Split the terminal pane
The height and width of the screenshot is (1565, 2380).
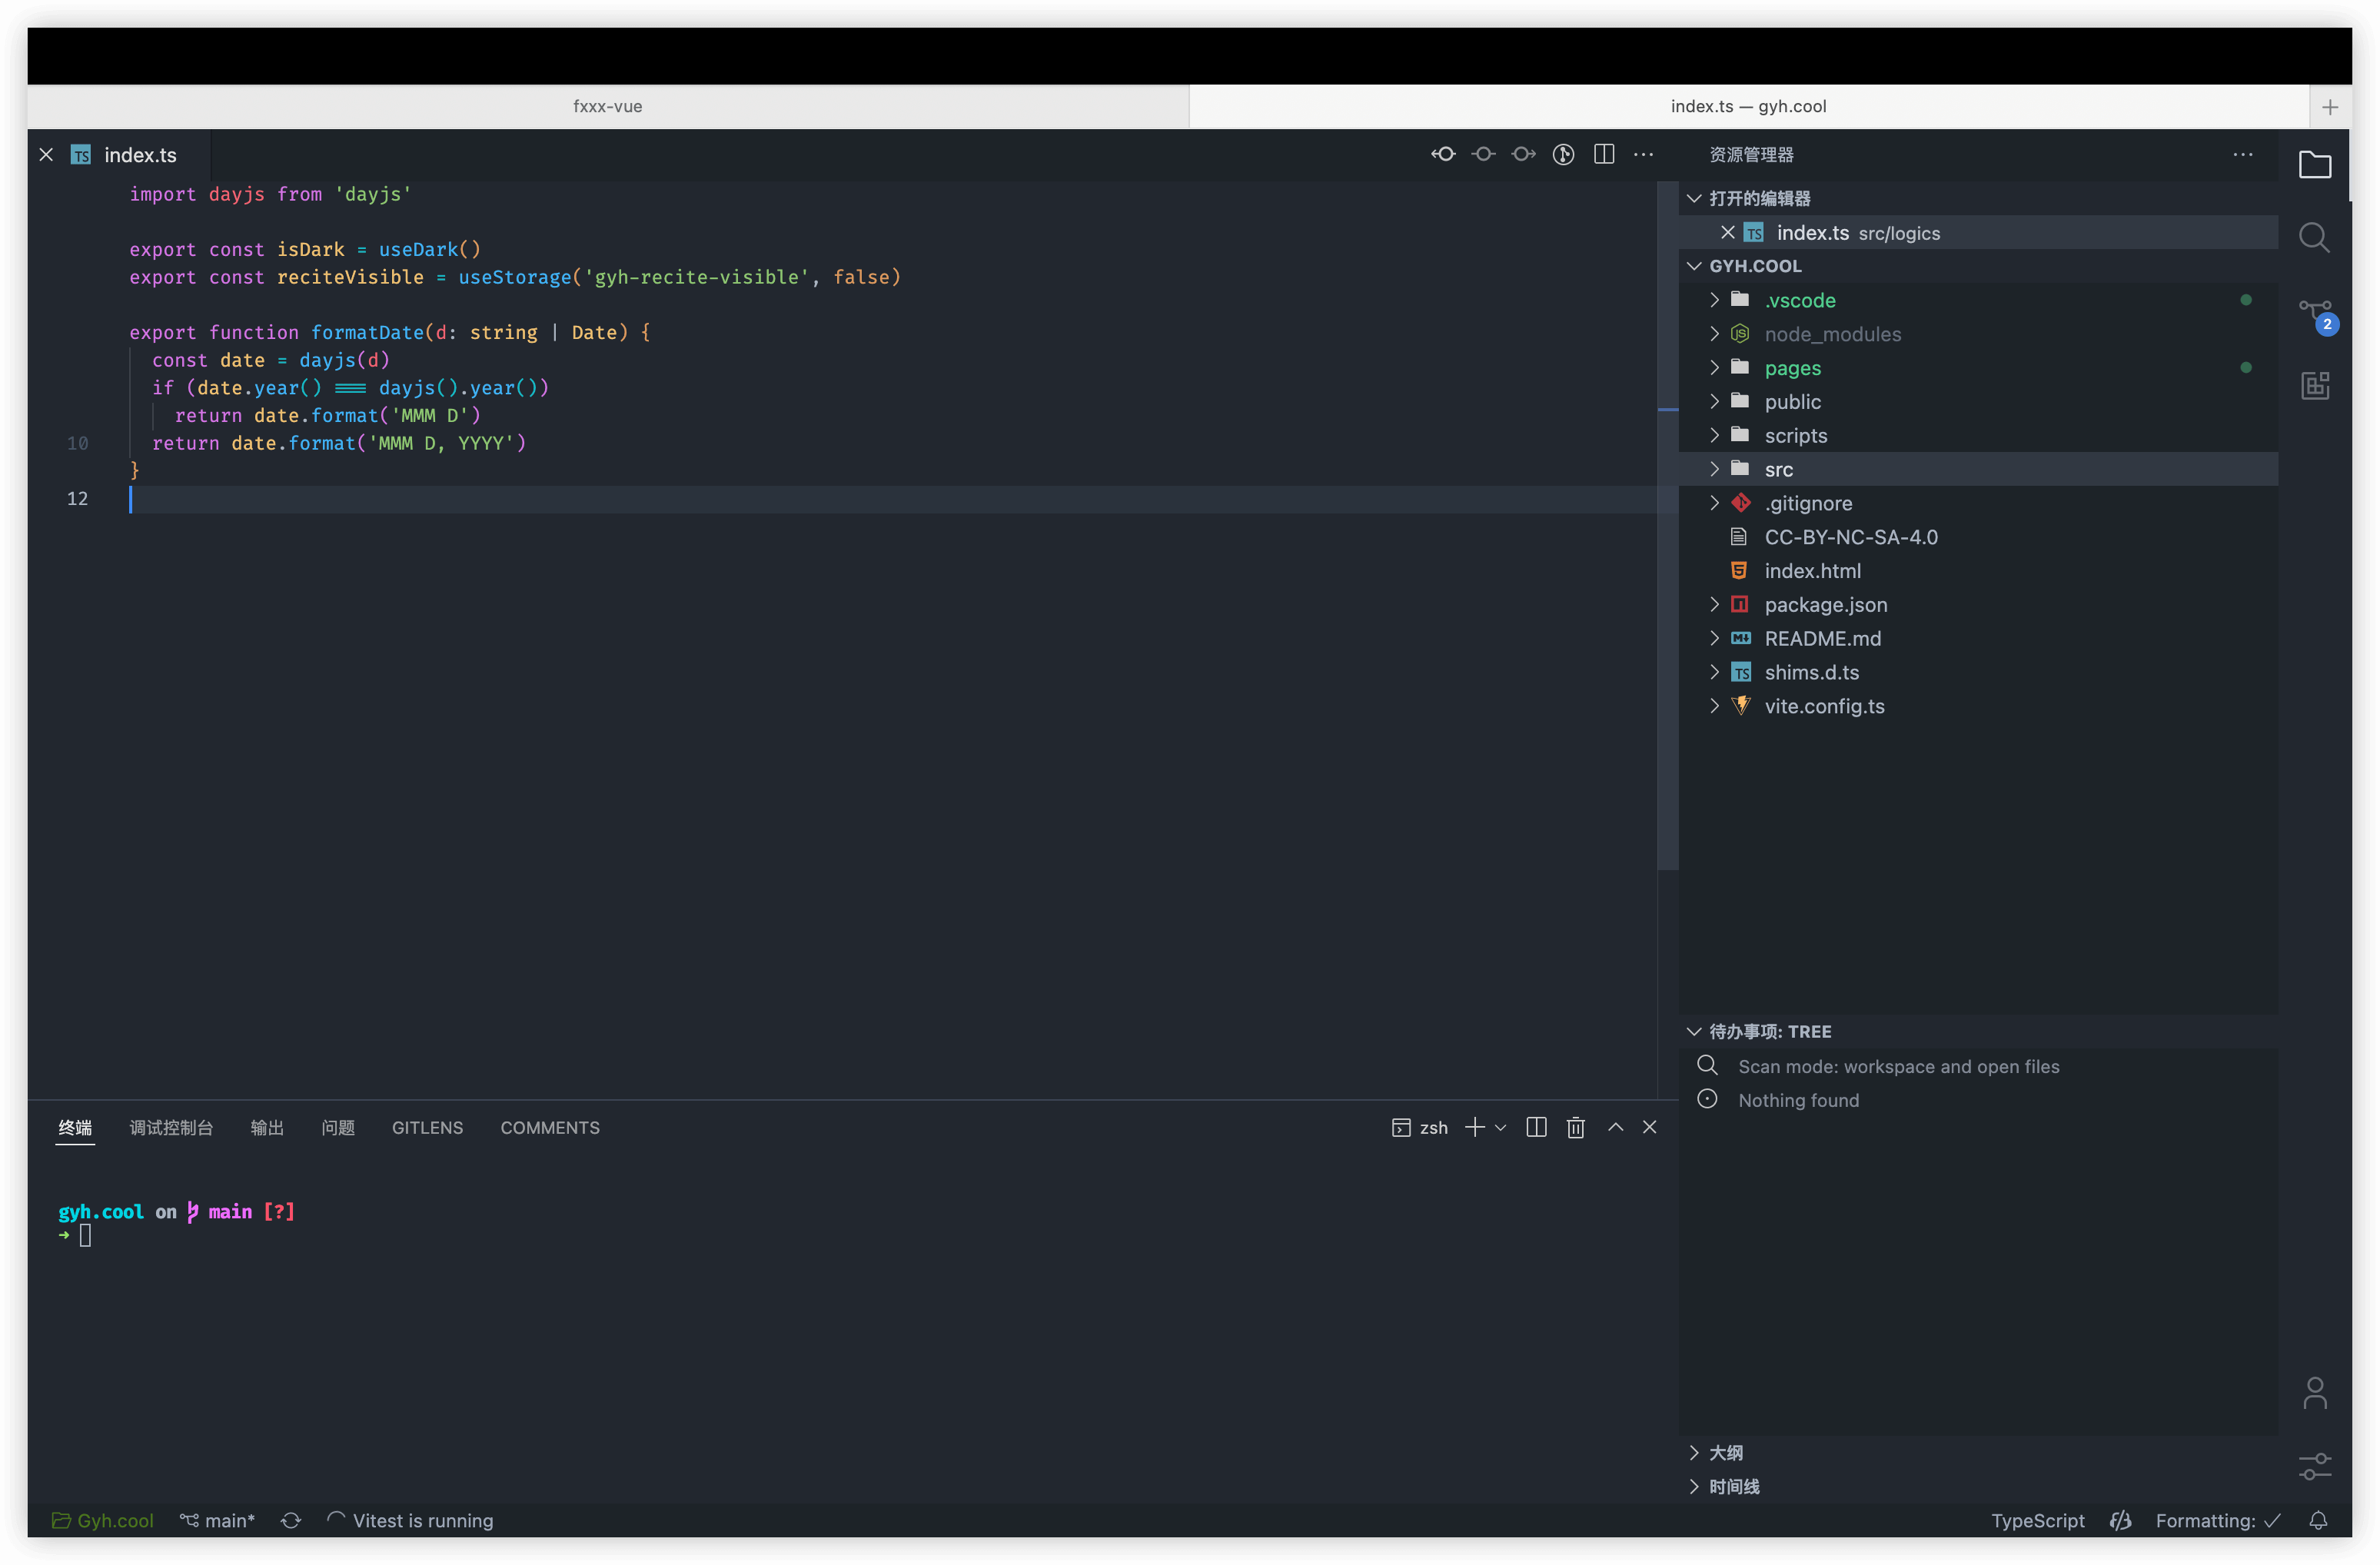pos(1536,1127)
